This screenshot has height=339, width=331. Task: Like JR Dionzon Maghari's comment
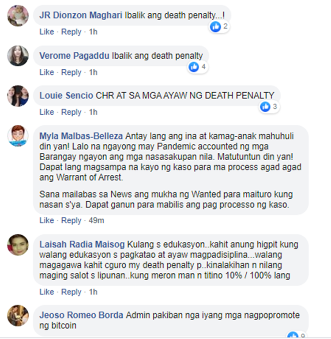coord(47,32)
